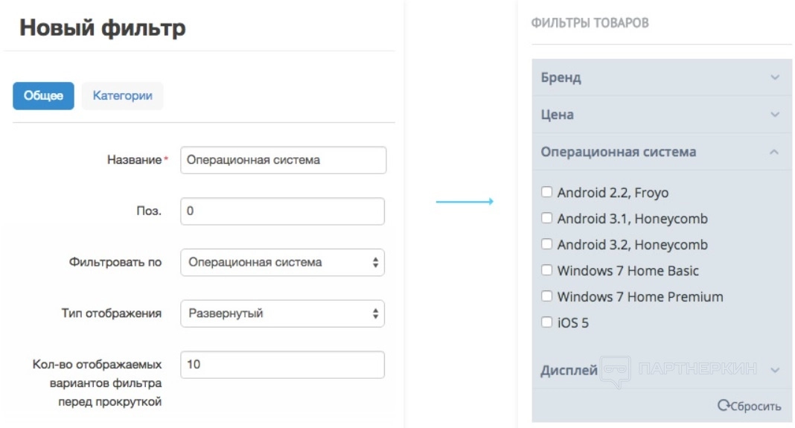Switch to the Общее tab
The height and width of the screenshot is (428, 795).
[43, 96]
